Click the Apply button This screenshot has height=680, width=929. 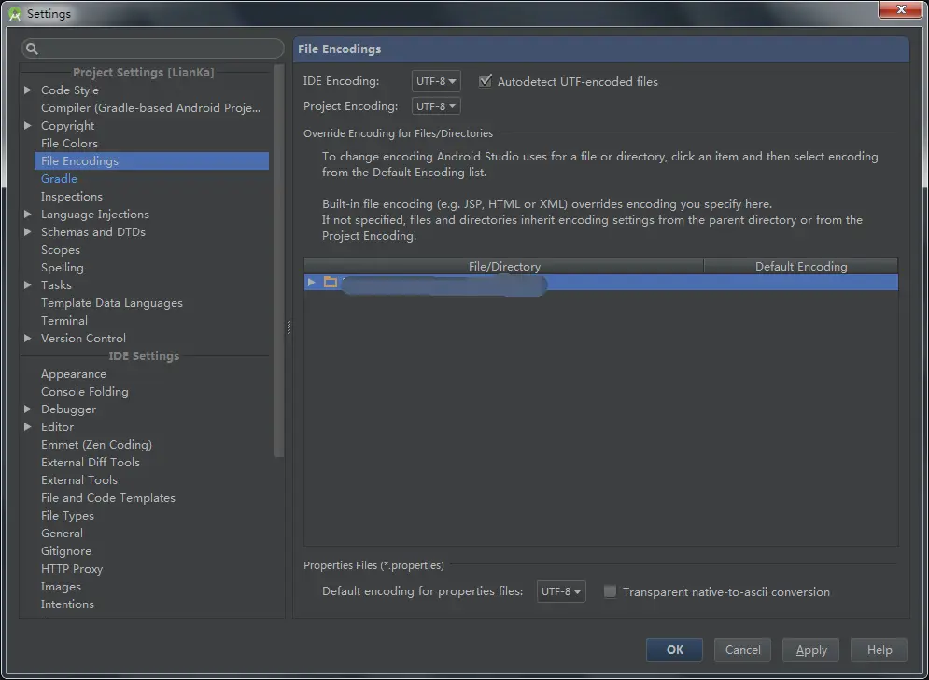(x=810, y=650)
